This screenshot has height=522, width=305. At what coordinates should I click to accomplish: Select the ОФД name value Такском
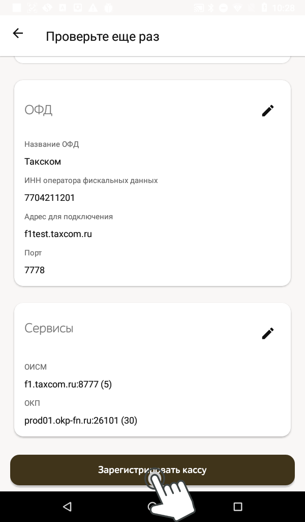[43, 162]
